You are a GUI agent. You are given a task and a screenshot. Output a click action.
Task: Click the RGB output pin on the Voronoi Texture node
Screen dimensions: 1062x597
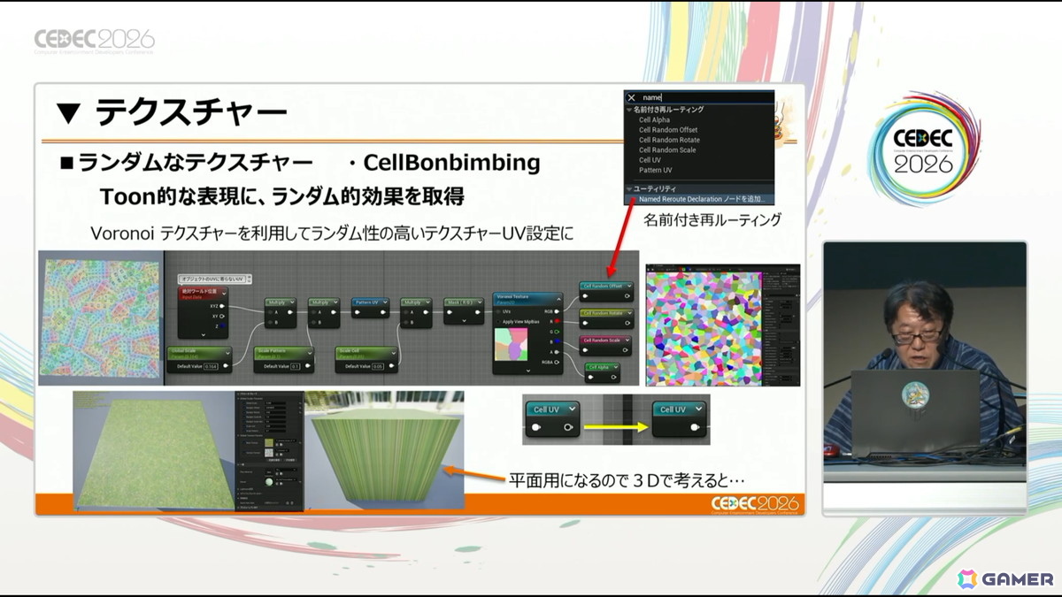tap(557, 311)
